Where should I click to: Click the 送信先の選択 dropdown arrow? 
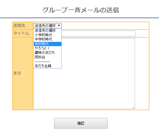(x=59, y=26)
